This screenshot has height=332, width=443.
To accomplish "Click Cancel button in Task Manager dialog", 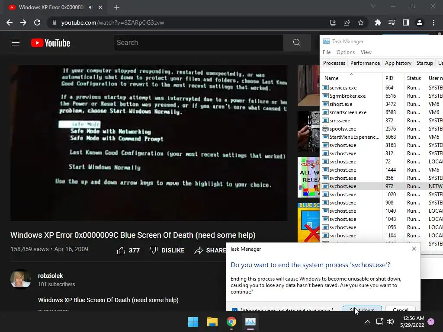I will click(400, 309).
